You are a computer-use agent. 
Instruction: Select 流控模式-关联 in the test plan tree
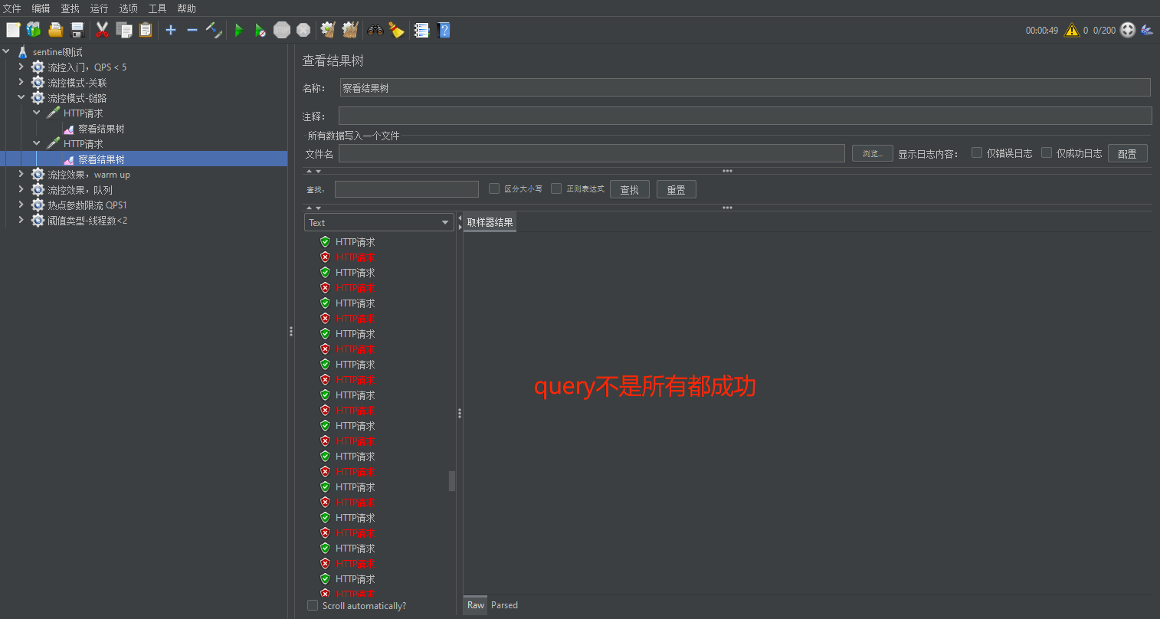coord(77,83)
